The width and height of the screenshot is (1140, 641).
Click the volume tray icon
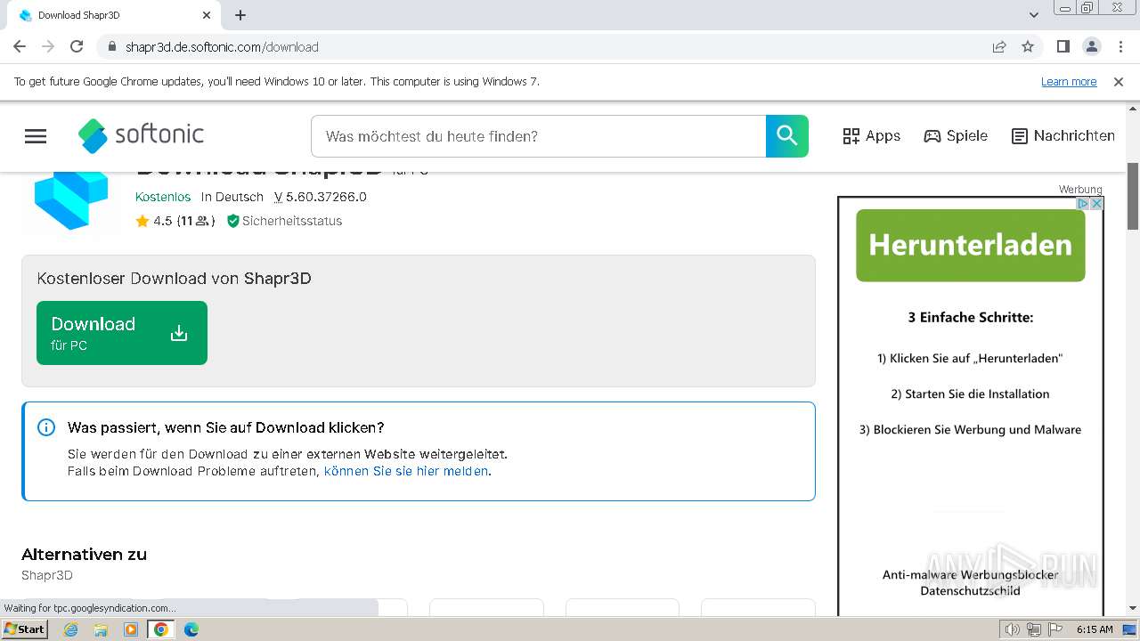(x=1013, y=629)
